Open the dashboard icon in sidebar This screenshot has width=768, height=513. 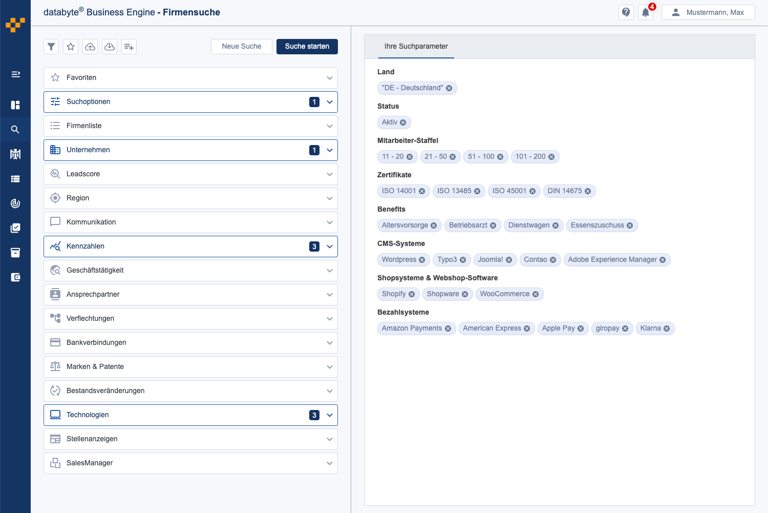pyautogui.click(x=15, y=105)
